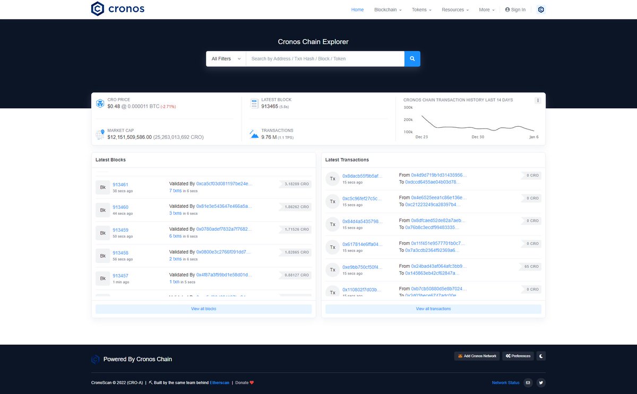Click the Cronos logo in the header

(x=117, y=8)
